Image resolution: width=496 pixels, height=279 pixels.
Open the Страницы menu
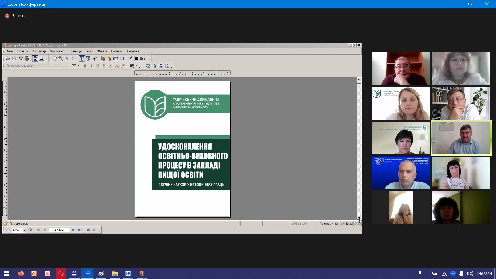tap(74, 51)
